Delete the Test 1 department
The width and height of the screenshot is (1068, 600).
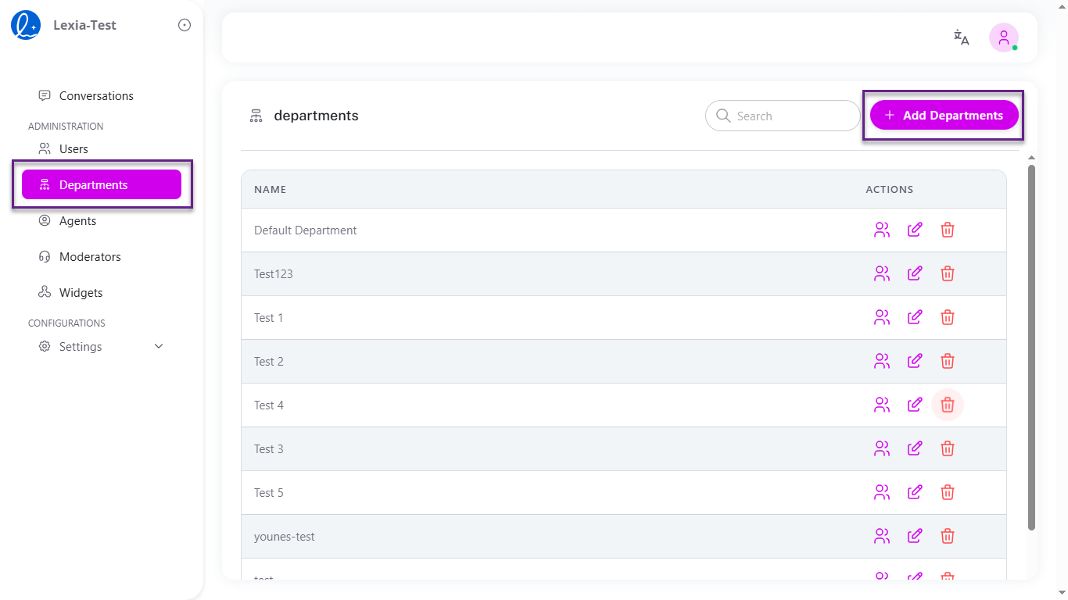click(947, 317)
